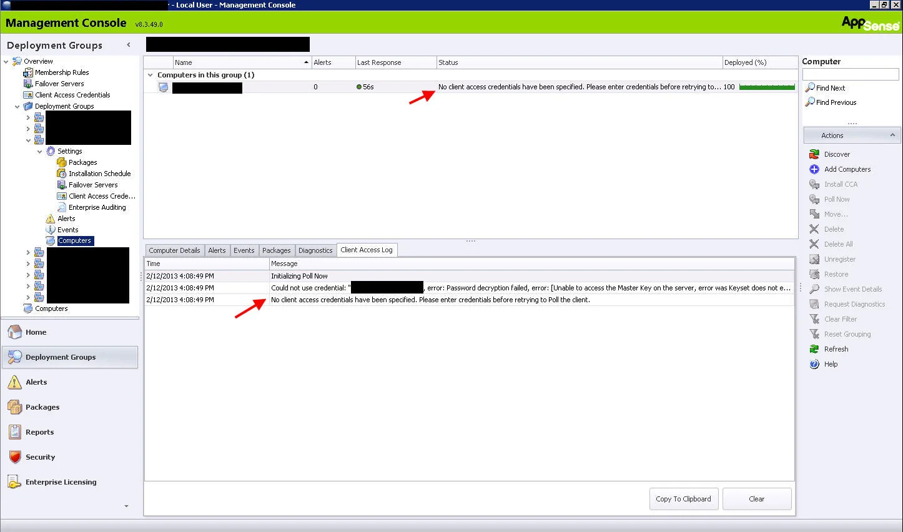
Task: Select the highlighted Computers tree node
Action: coord(74,241)
